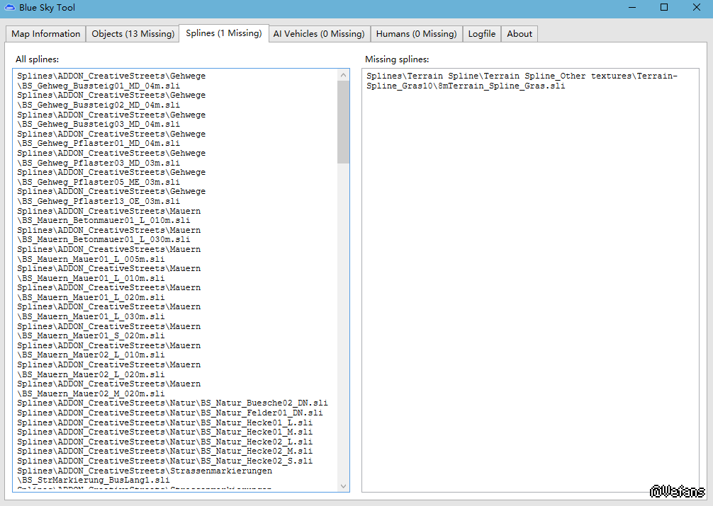Click the BS_Natur_Hecke02_S.sli spline line
This screenshot has height=506, width=713.
pos(164,461)
